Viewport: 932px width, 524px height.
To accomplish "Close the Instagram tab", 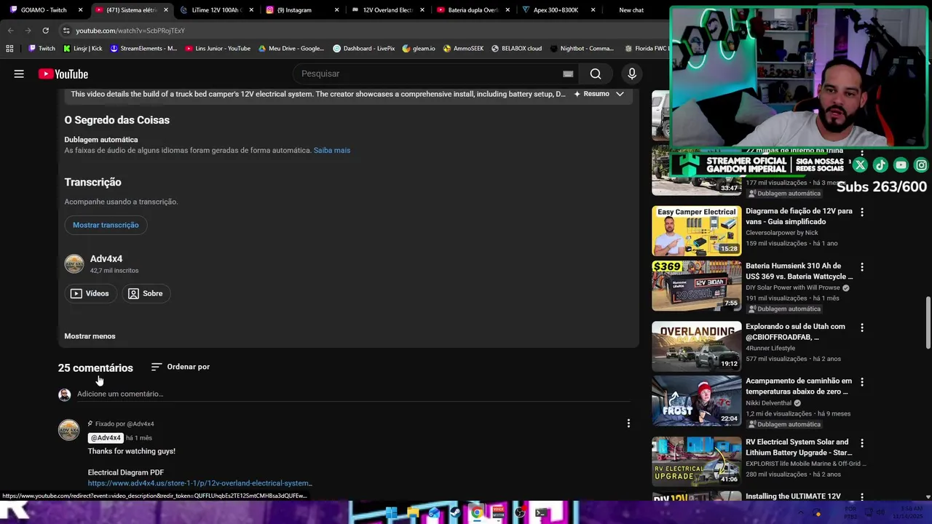I will click(x=336, y=10).
